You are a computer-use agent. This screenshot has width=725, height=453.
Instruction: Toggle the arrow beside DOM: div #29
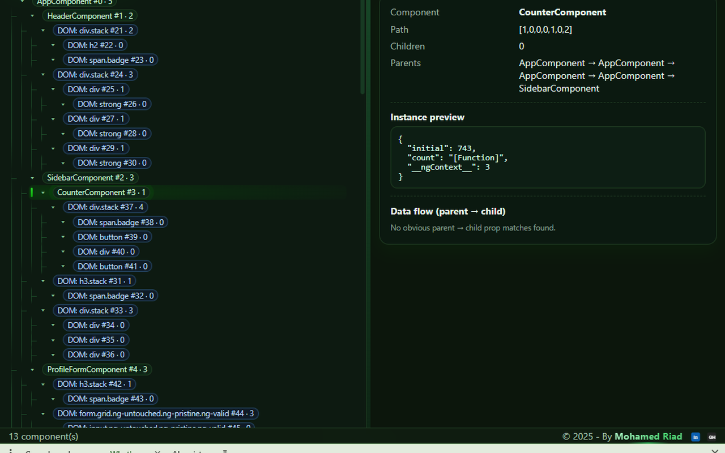click(x=53, y=148)
